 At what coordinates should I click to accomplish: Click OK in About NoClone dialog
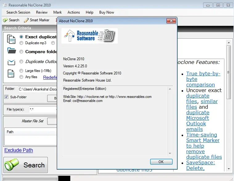[161, 162]
